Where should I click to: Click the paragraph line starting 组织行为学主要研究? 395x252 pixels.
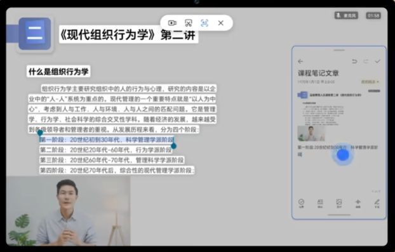click(129, 89)
